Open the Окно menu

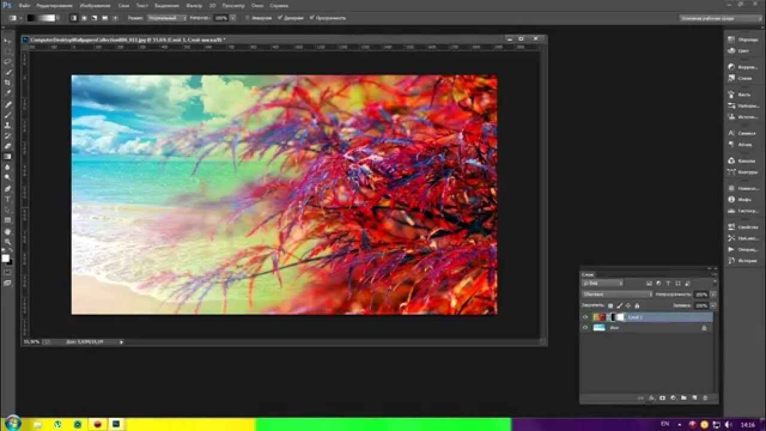[x=257, y=5]
